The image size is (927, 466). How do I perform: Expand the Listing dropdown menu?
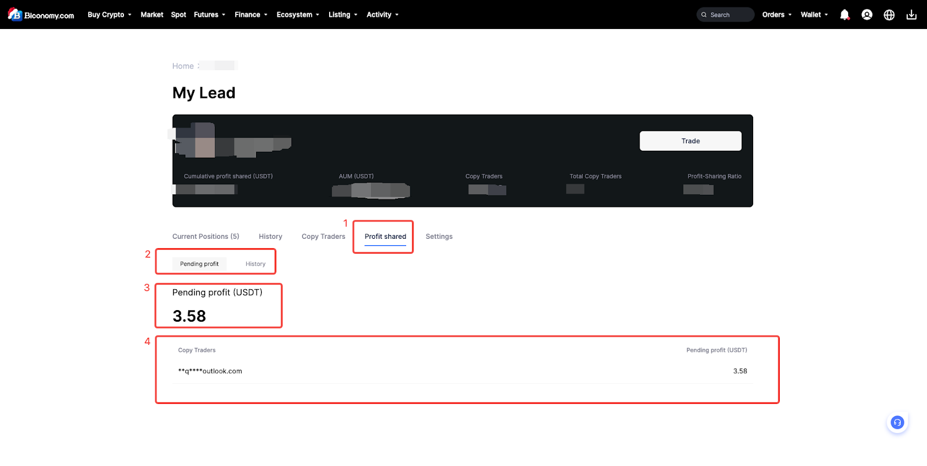343,14
